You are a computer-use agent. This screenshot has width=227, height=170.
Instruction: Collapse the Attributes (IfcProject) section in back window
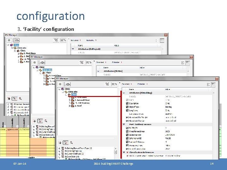coord(73,49)
